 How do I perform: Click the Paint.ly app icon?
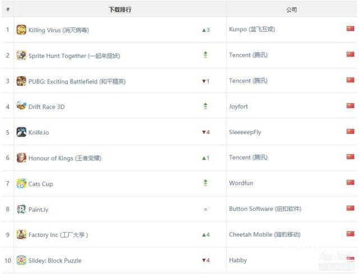(x=21, y=209)
